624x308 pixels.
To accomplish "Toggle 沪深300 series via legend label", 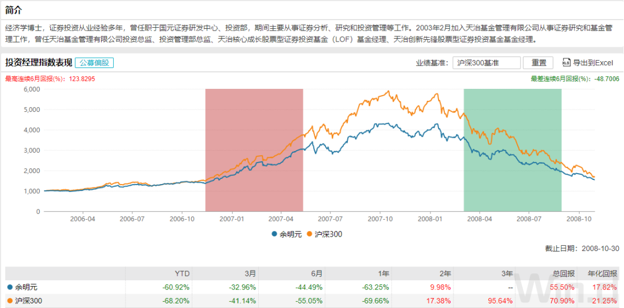I will (x=328, y=234).
